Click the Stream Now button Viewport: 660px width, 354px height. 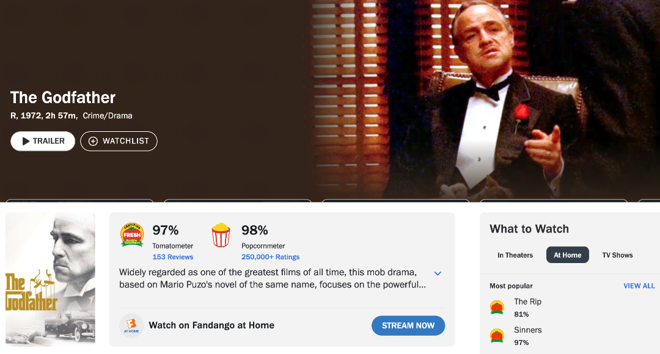pyautogui.click(x=408, y=325)
